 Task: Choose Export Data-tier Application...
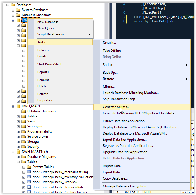pyautogui.click(x=142, y=140)
